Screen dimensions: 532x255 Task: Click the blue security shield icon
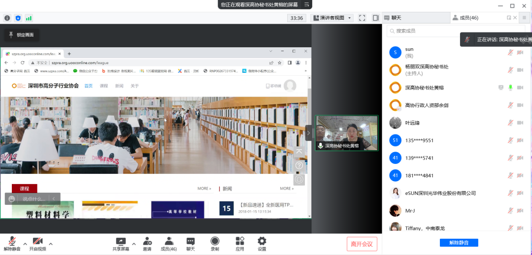point(18,18)
